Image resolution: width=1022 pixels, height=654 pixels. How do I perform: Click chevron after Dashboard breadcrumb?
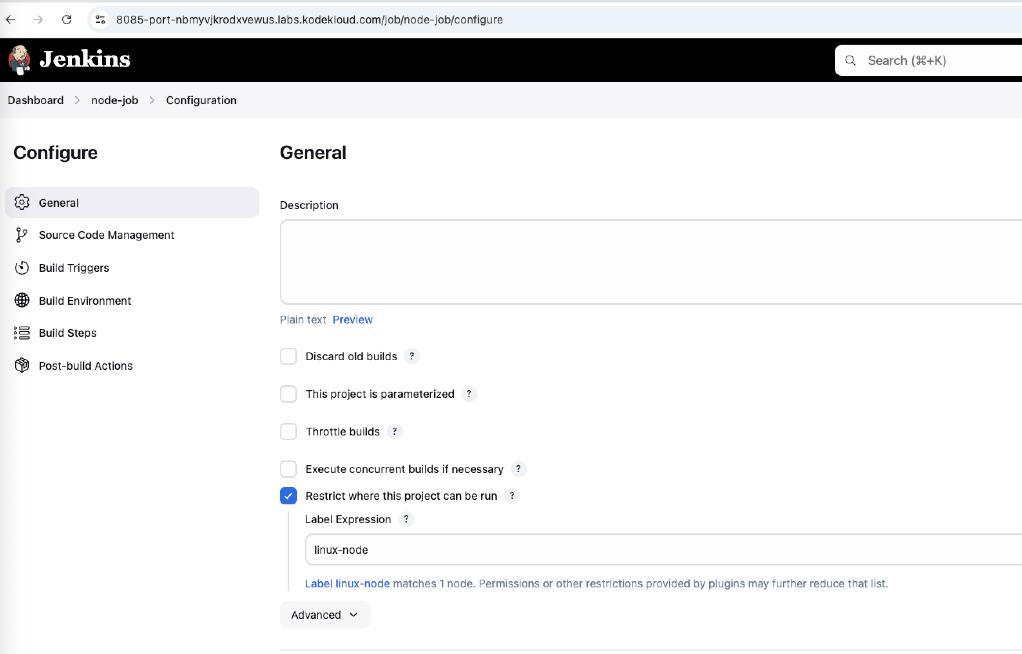point(77,100)
